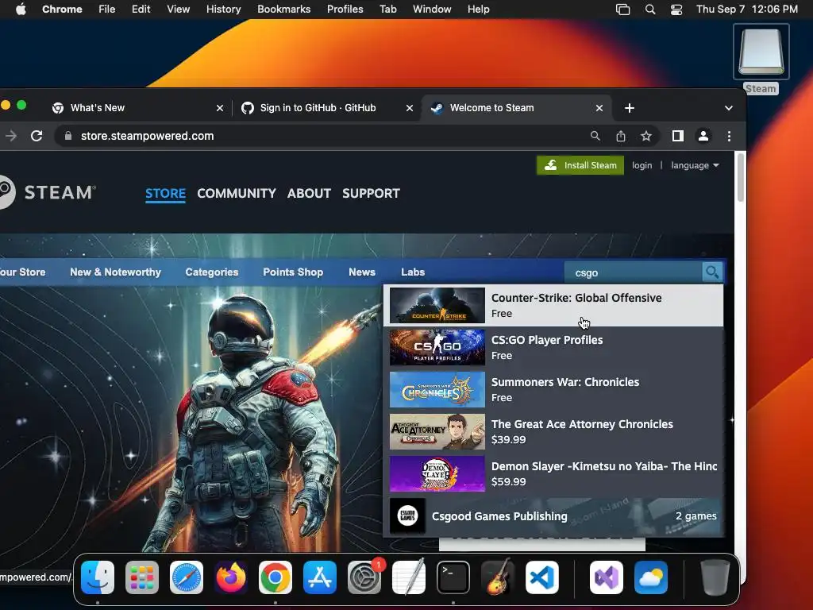Open a new tab with the plus button
The image size is (813, 610).
[630, 108]
